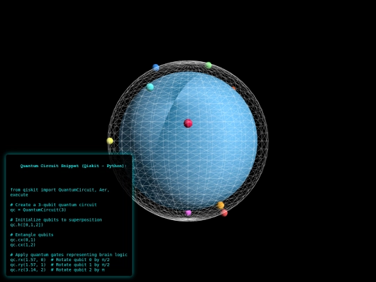
Task: Click the 'from qiskit import QuantumCircuit, Aer,' line
Action: point(60,189)
